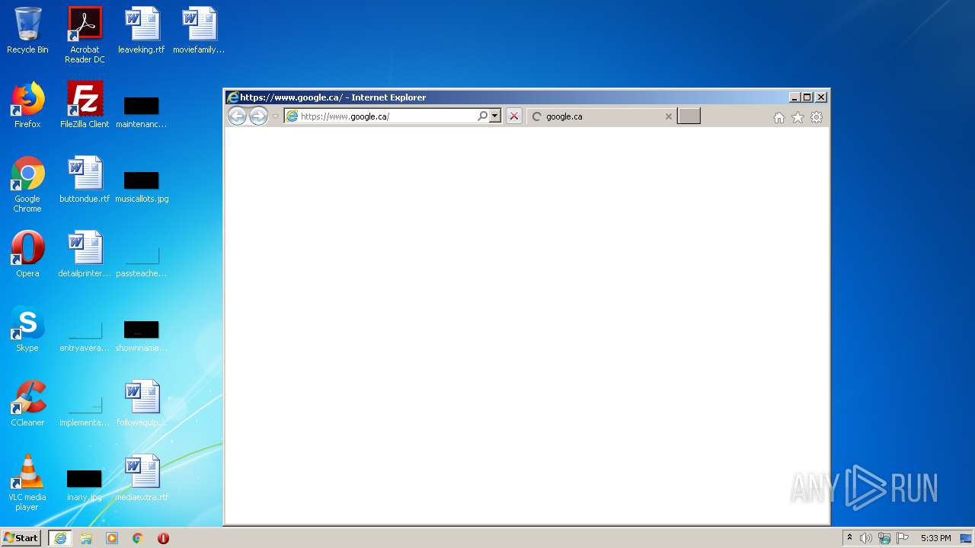Screen dimensions: 975x548
Task: Select the Skype desktop shortcut
Action: [27, 330]
